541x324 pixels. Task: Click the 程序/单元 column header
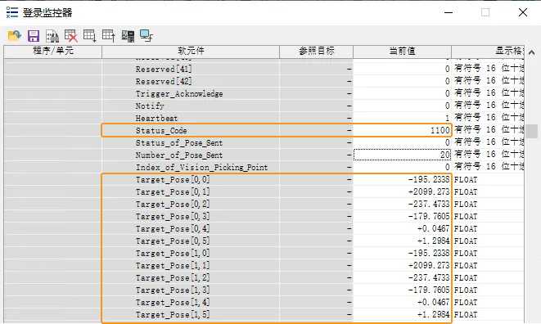[52, 52]
